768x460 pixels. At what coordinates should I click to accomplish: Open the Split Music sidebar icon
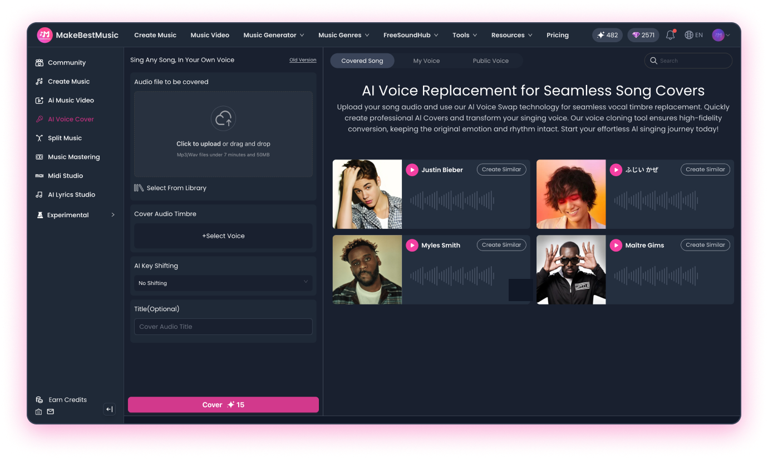coord(39,138)
